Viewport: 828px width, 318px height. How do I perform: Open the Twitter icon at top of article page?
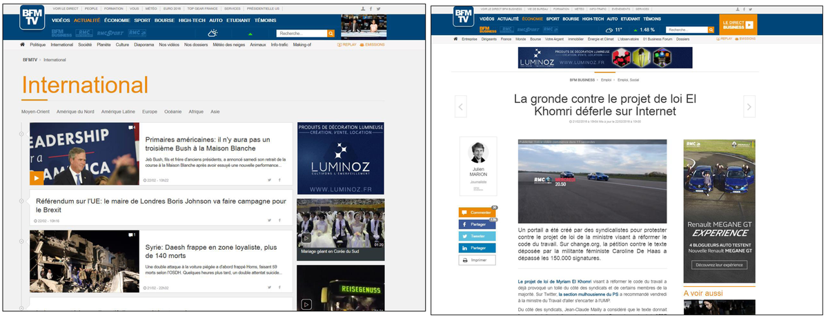tap(750, 8)
